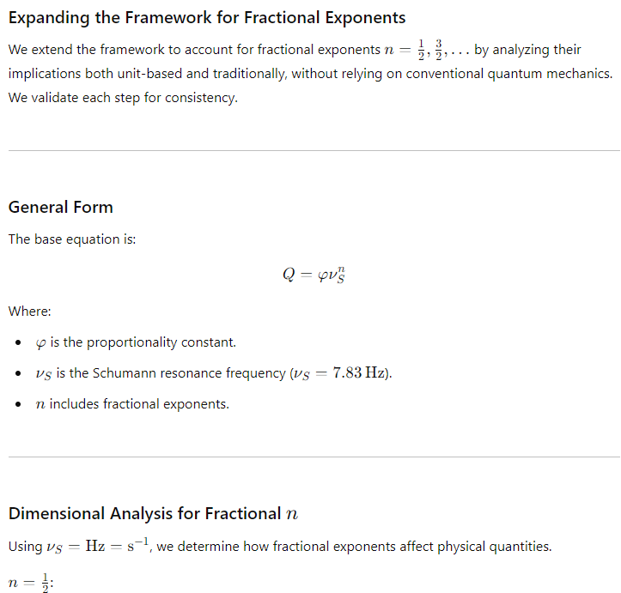The height and width of the screenshot is (593, 621).
Task: Click the fraction list n = 1/2, 3/2 in intro
Action: pos(427,50)
